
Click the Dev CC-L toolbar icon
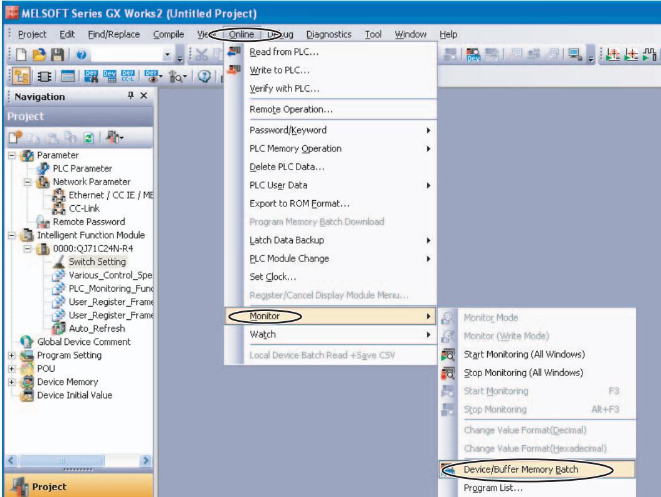(128, 76)
